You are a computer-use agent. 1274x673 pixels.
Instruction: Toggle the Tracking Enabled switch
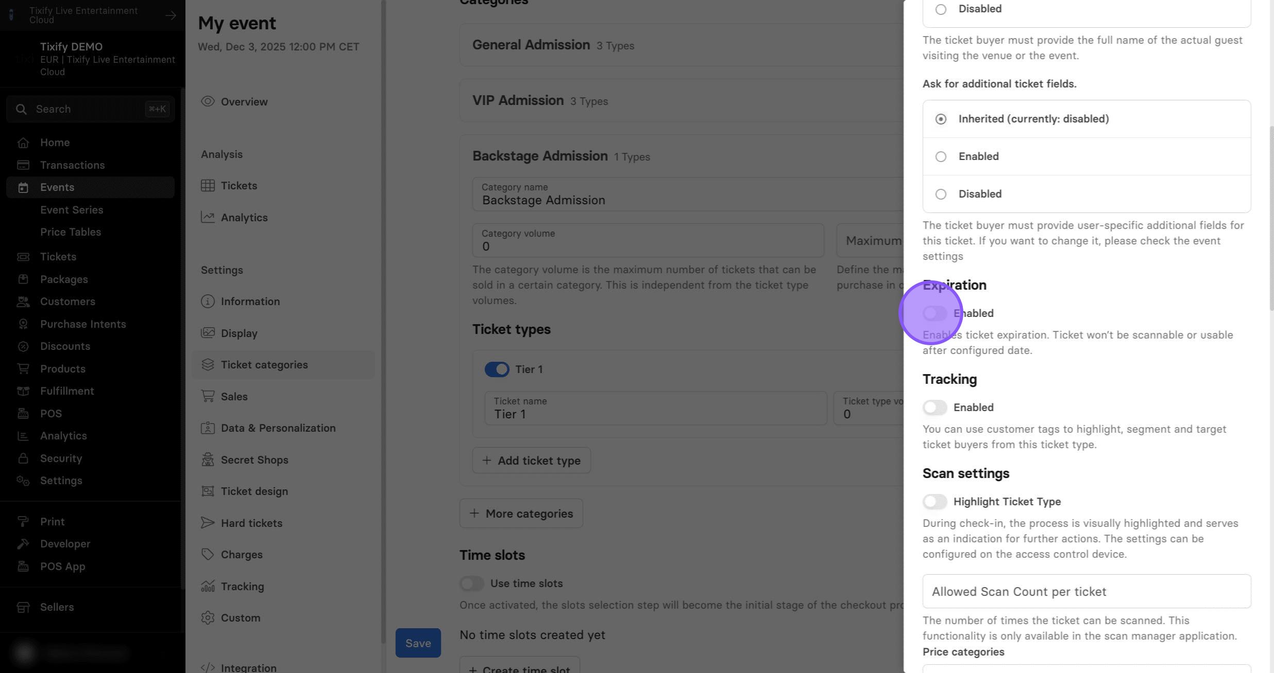935,408
